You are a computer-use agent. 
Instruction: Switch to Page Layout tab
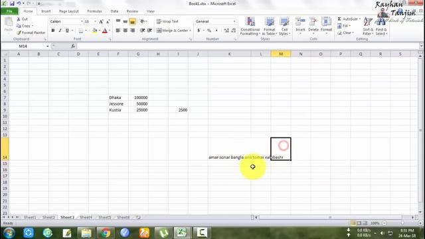pyautogui.click(x=69, y=11)
